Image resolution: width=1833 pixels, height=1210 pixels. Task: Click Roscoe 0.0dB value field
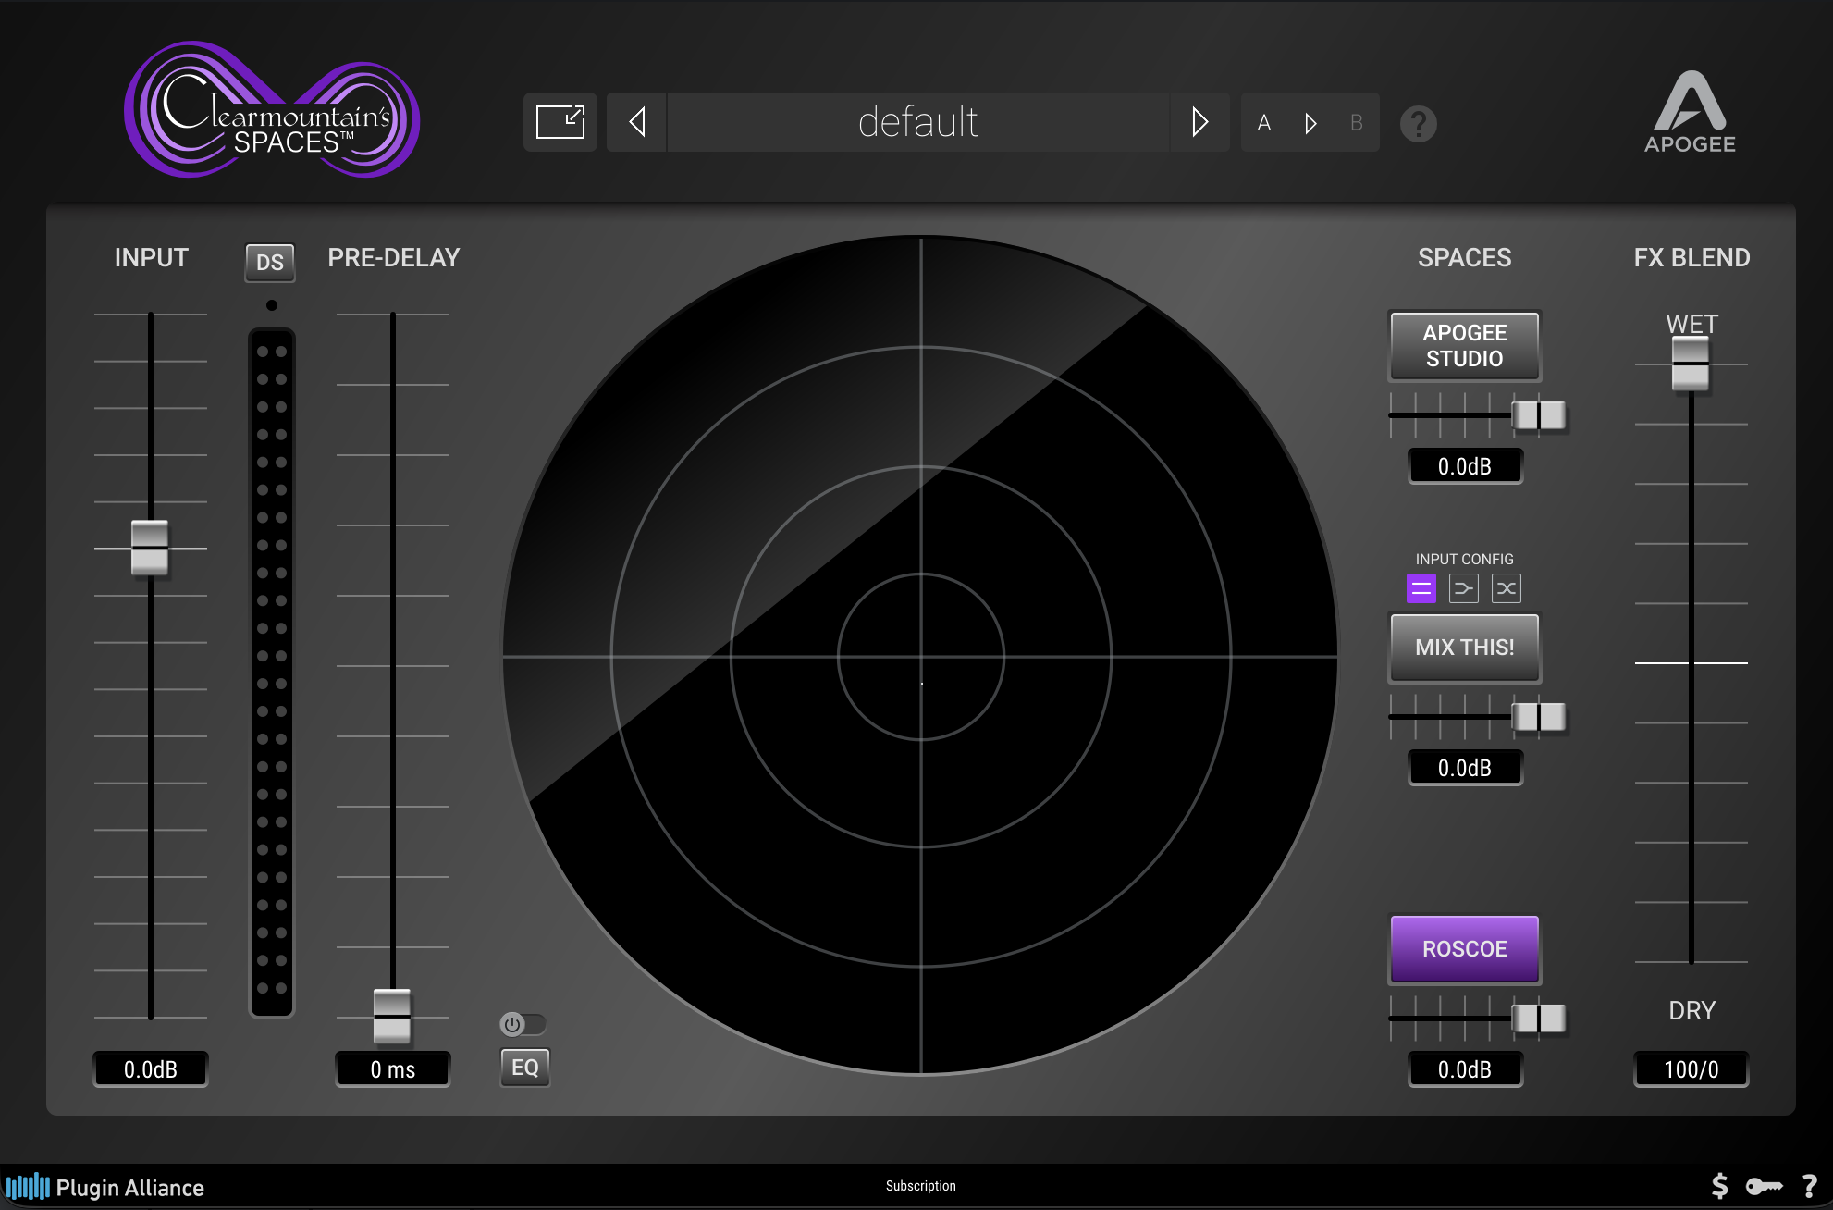click(x=1465, y=1069)
